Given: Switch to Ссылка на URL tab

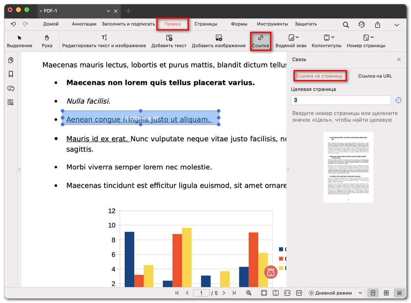Looking at the screenshot, I should coord(375,76).
